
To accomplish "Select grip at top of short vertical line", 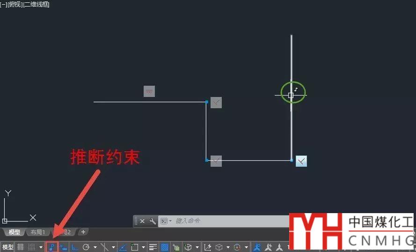I will point(206,102).
